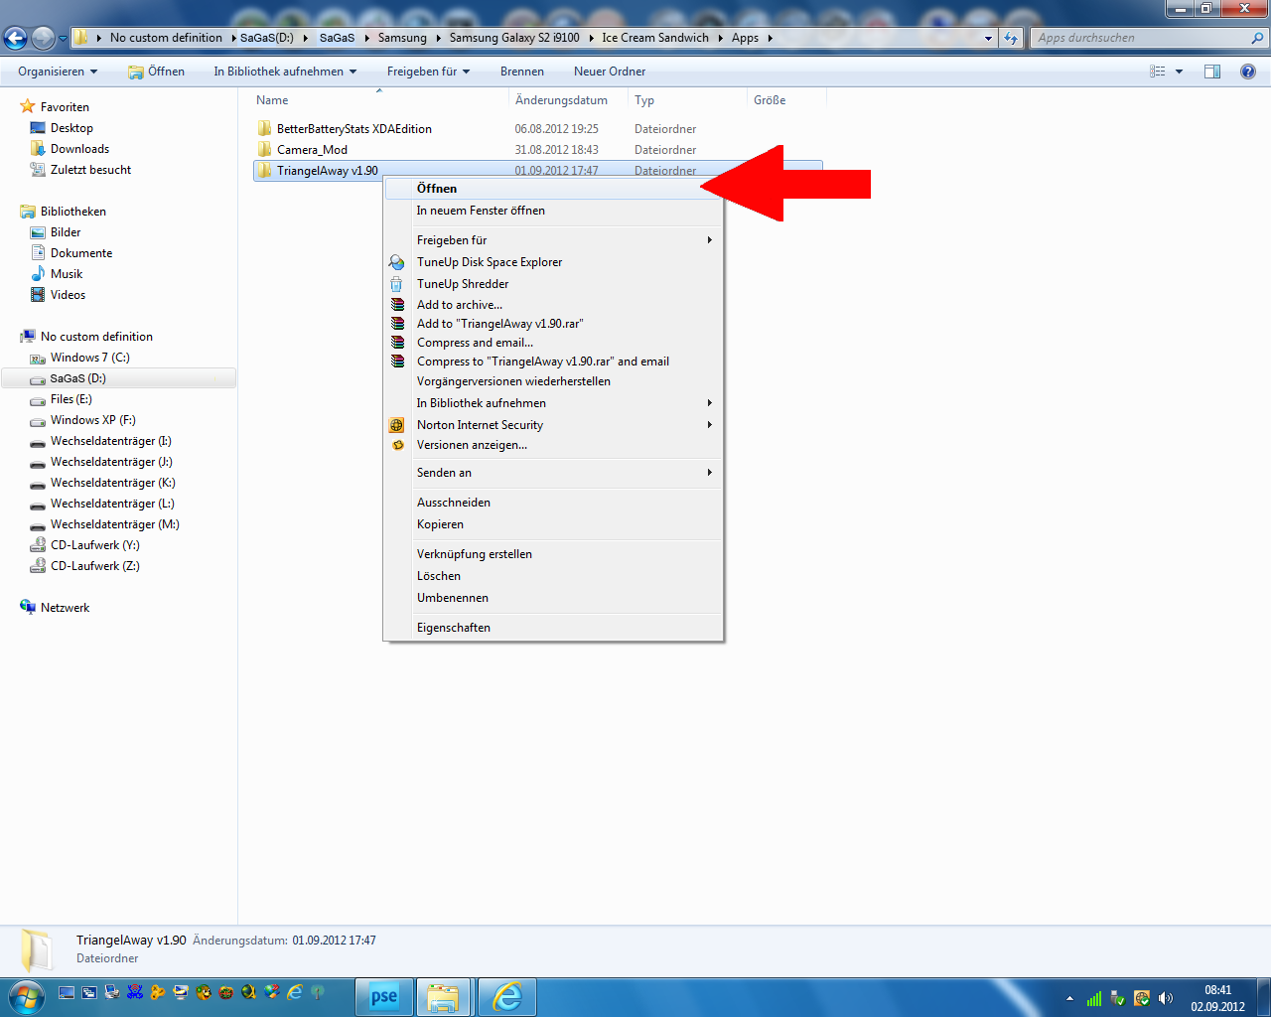Select the Camera_Mod folder row
The image size is (1271, 1017).
(x=537, y=150)
